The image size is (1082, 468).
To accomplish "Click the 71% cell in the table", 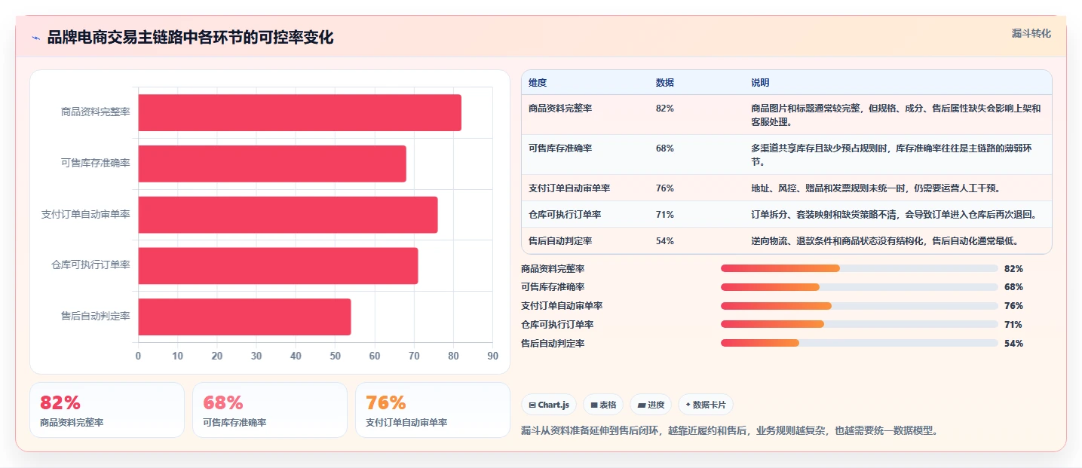I will pos(665,215).
